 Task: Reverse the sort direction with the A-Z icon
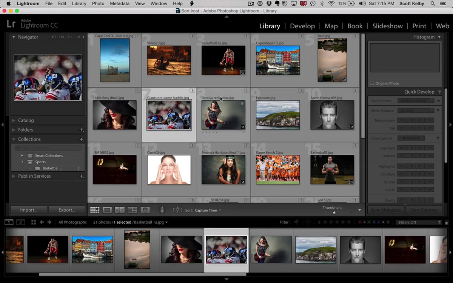tap(177, 210)
